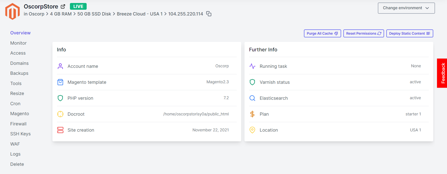
Task: Click the Running task pulse icon
Action: click(x=252, y=66)
